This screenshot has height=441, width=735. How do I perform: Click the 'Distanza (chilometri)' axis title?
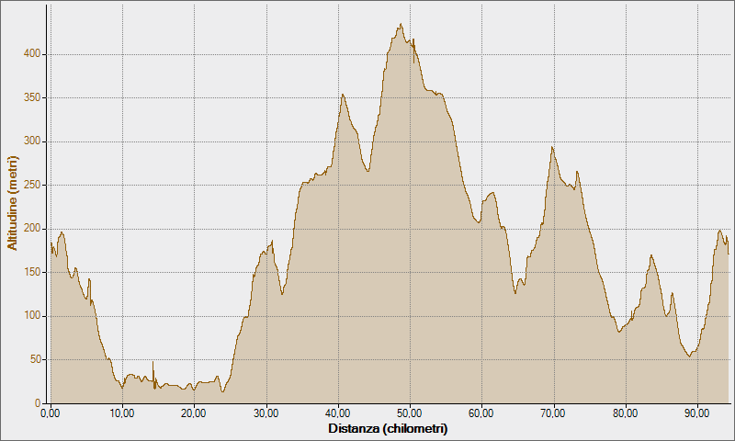tap(388, 428)
